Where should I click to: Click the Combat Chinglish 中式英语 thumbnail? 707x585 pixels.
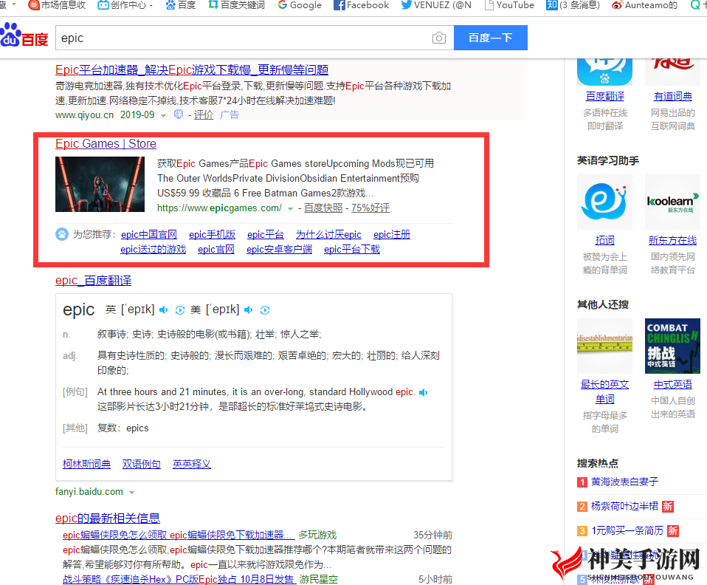coord(673,346)
